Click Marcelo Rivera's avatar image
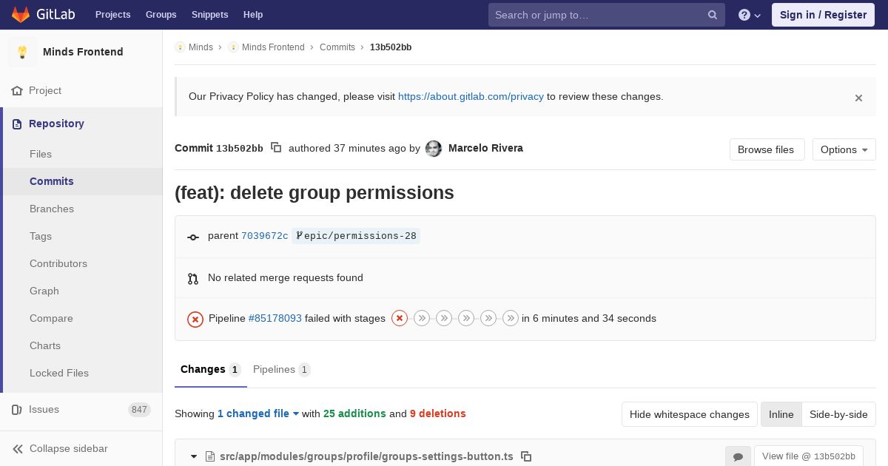 click(434, 149)
